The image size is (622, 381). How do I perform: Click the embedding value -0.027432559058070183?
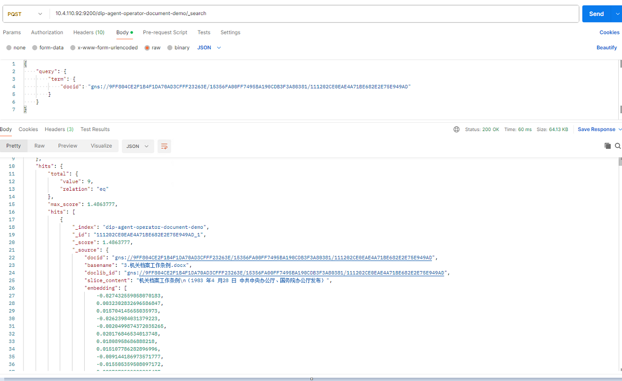tap(130, 295)
